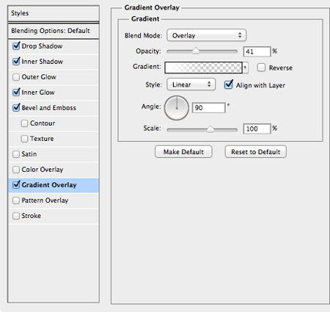
Task: Click the Opacity slider handle
Action: coord(196,51)
